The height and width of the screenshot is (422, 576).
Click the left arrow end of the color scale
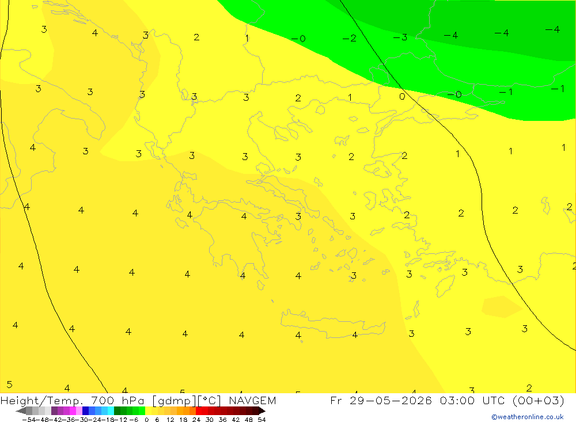[21, 411]
